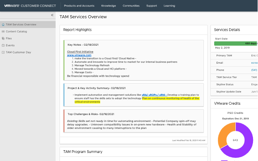Click the TAM phone number link
This screenshot has width=258, height=161.
(254, 70)
